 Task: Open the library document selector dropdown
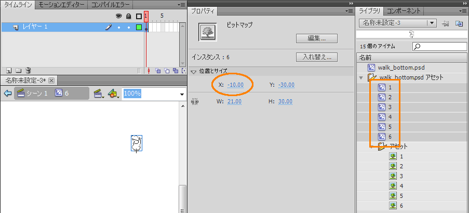(431, 23)
